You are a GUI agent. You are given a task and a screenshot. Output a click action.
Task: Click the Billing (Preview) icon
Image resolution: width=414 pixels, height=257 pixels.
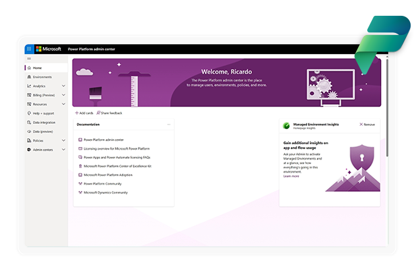point(29,95)
